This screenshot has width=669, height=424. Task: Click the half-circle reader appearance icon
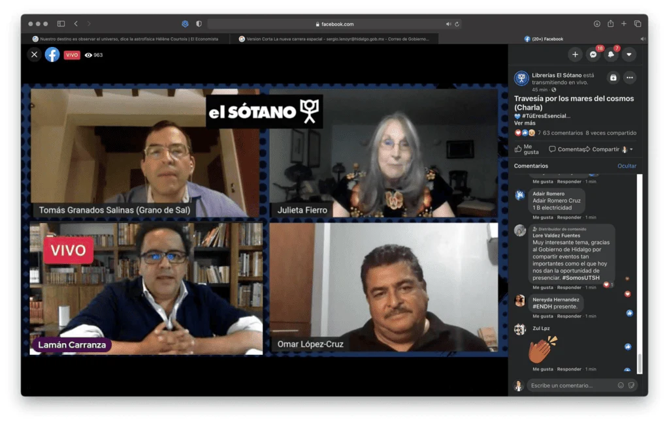click(x=199, y=24)
